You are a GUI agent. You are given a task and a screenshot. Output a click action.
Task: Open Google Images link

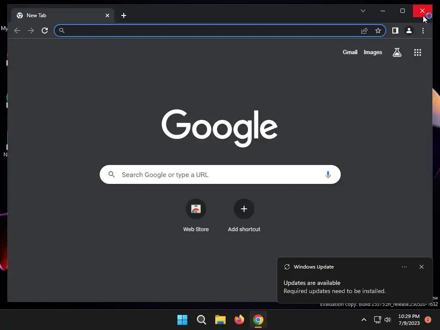[373, 52]
